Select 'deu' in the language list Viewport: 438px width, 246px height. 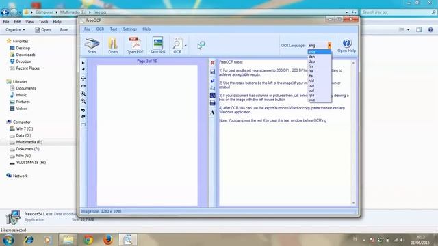(x=320, y=61)
